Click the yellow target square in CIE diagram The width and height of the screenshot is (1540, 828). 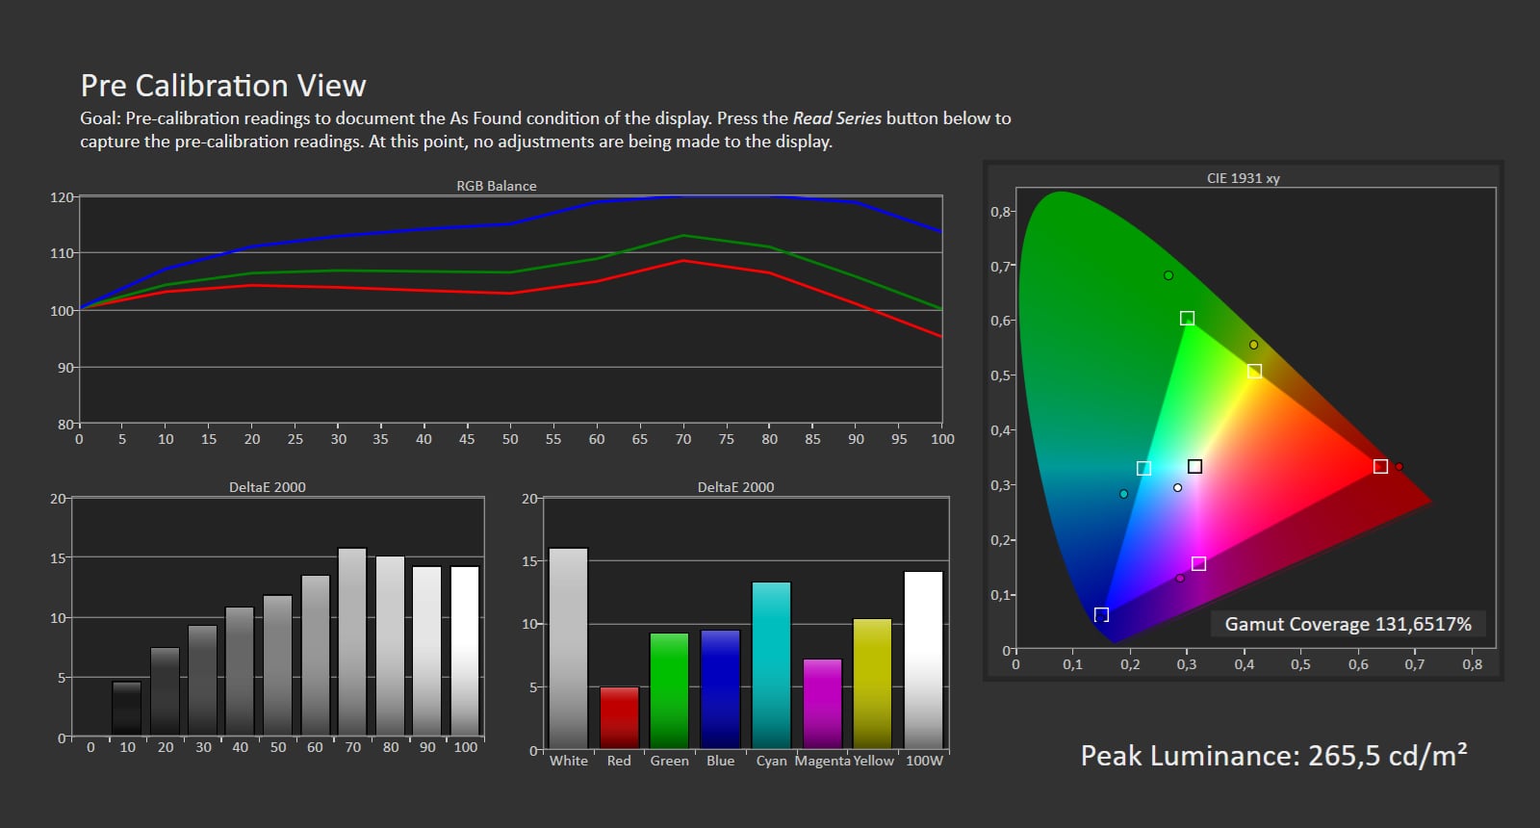click(1254, 372)
